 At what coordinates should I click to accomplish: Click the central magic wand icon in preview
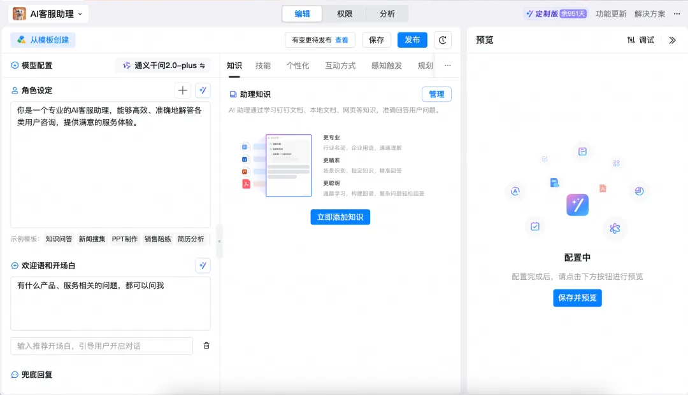(577, 205)
